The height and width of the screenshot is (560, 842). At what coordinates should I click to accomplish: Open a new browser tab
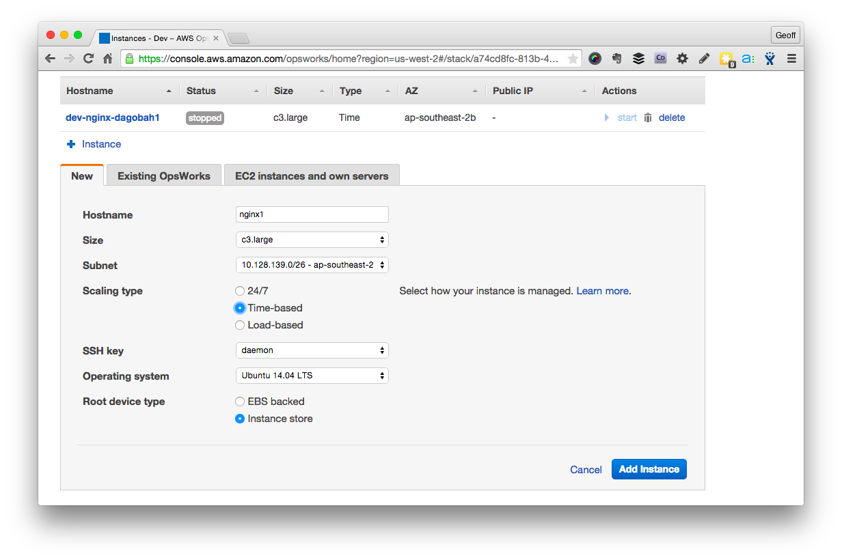(239, 38)
